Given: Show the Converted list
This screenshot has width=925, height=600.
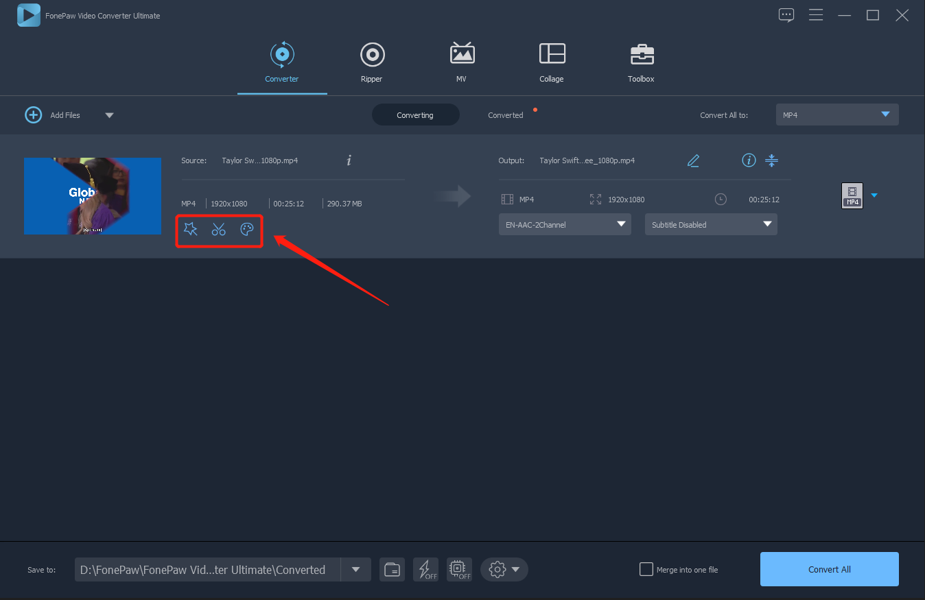Looking at the screenshot, I should coord(506,115).
